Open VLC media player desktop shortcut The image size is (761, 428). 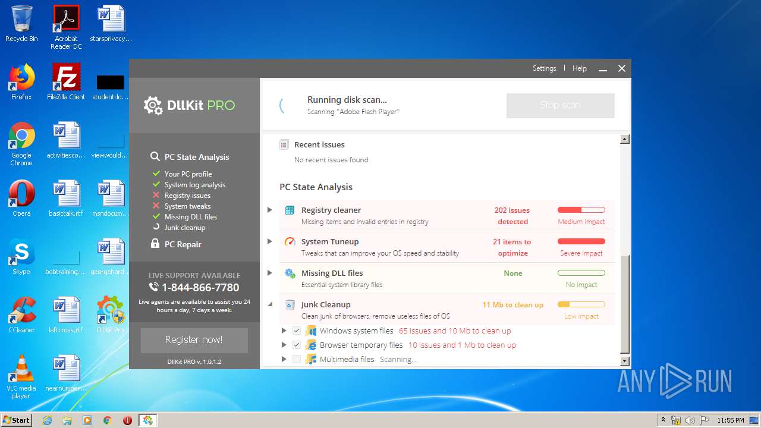[21, 377]
